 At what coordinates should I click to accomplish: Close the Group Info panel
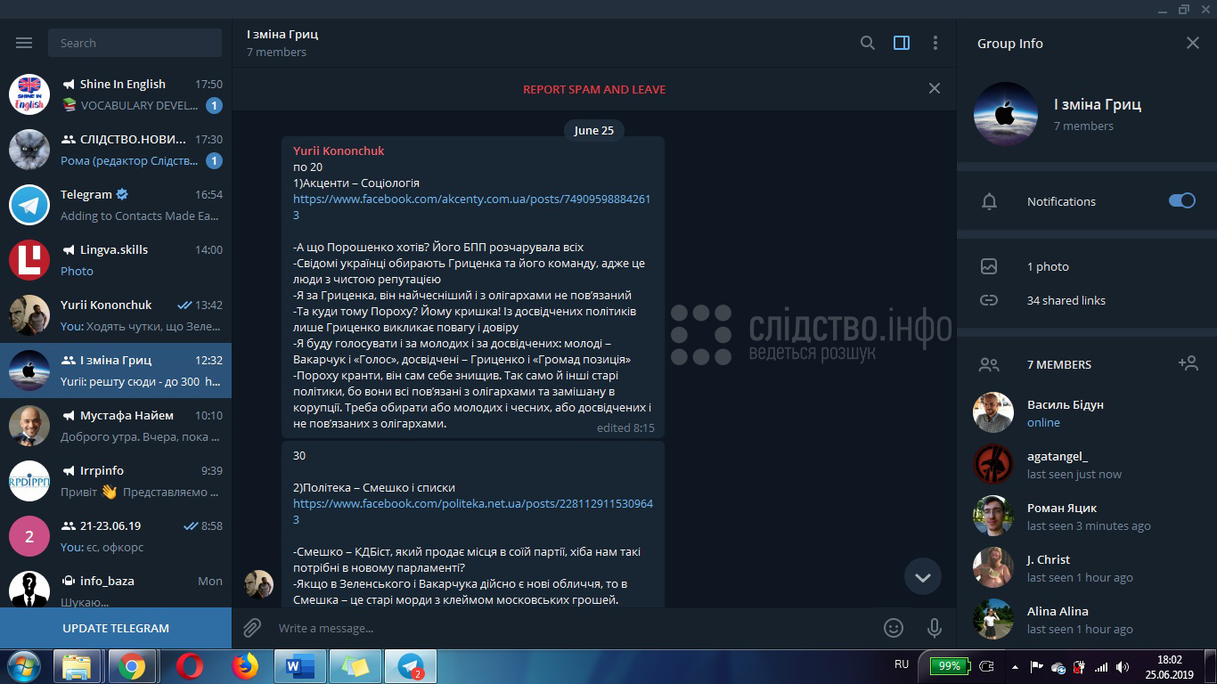(x=1193, y=43)
